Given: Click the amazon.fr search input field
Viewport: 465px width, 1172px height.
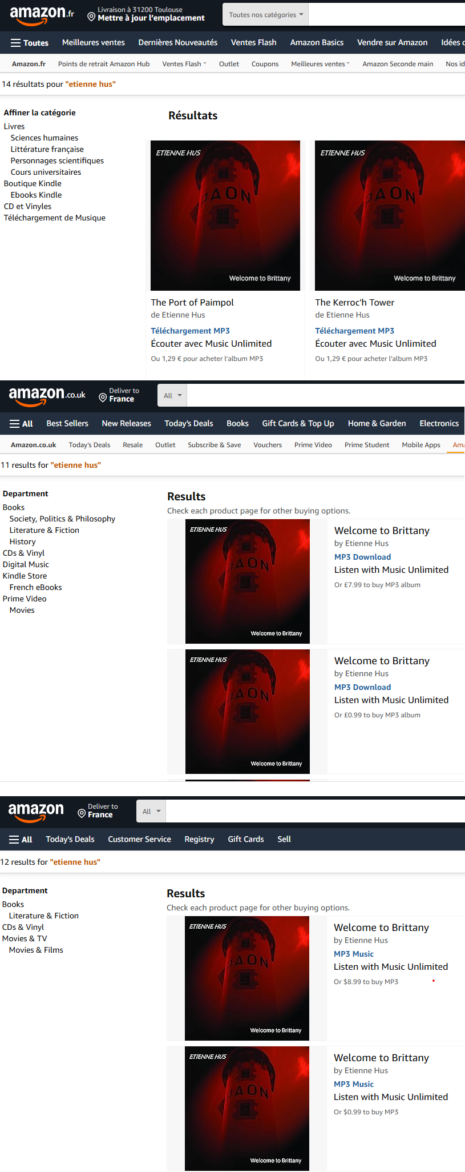Looking at the screenshot, I should (387, 15).
